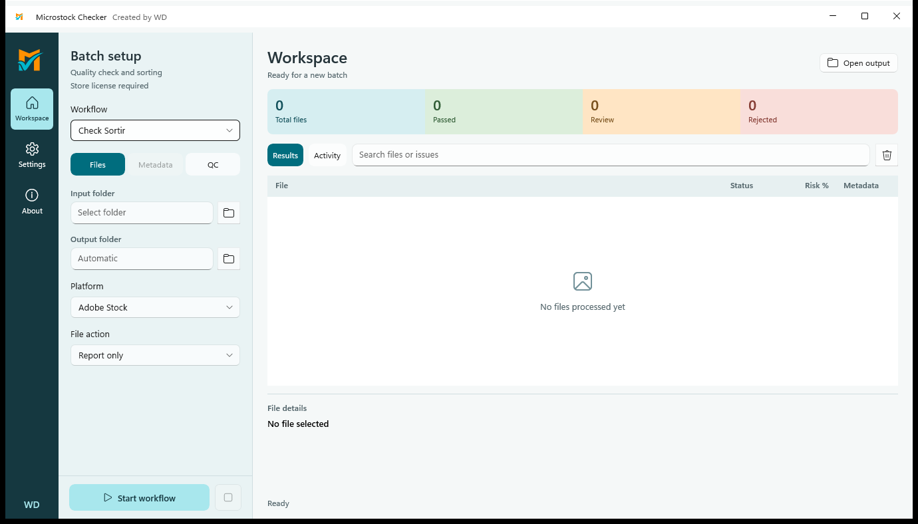918x524 pixels.
Task: Click the Metadata column header
Action: click(x=861, y=186)
